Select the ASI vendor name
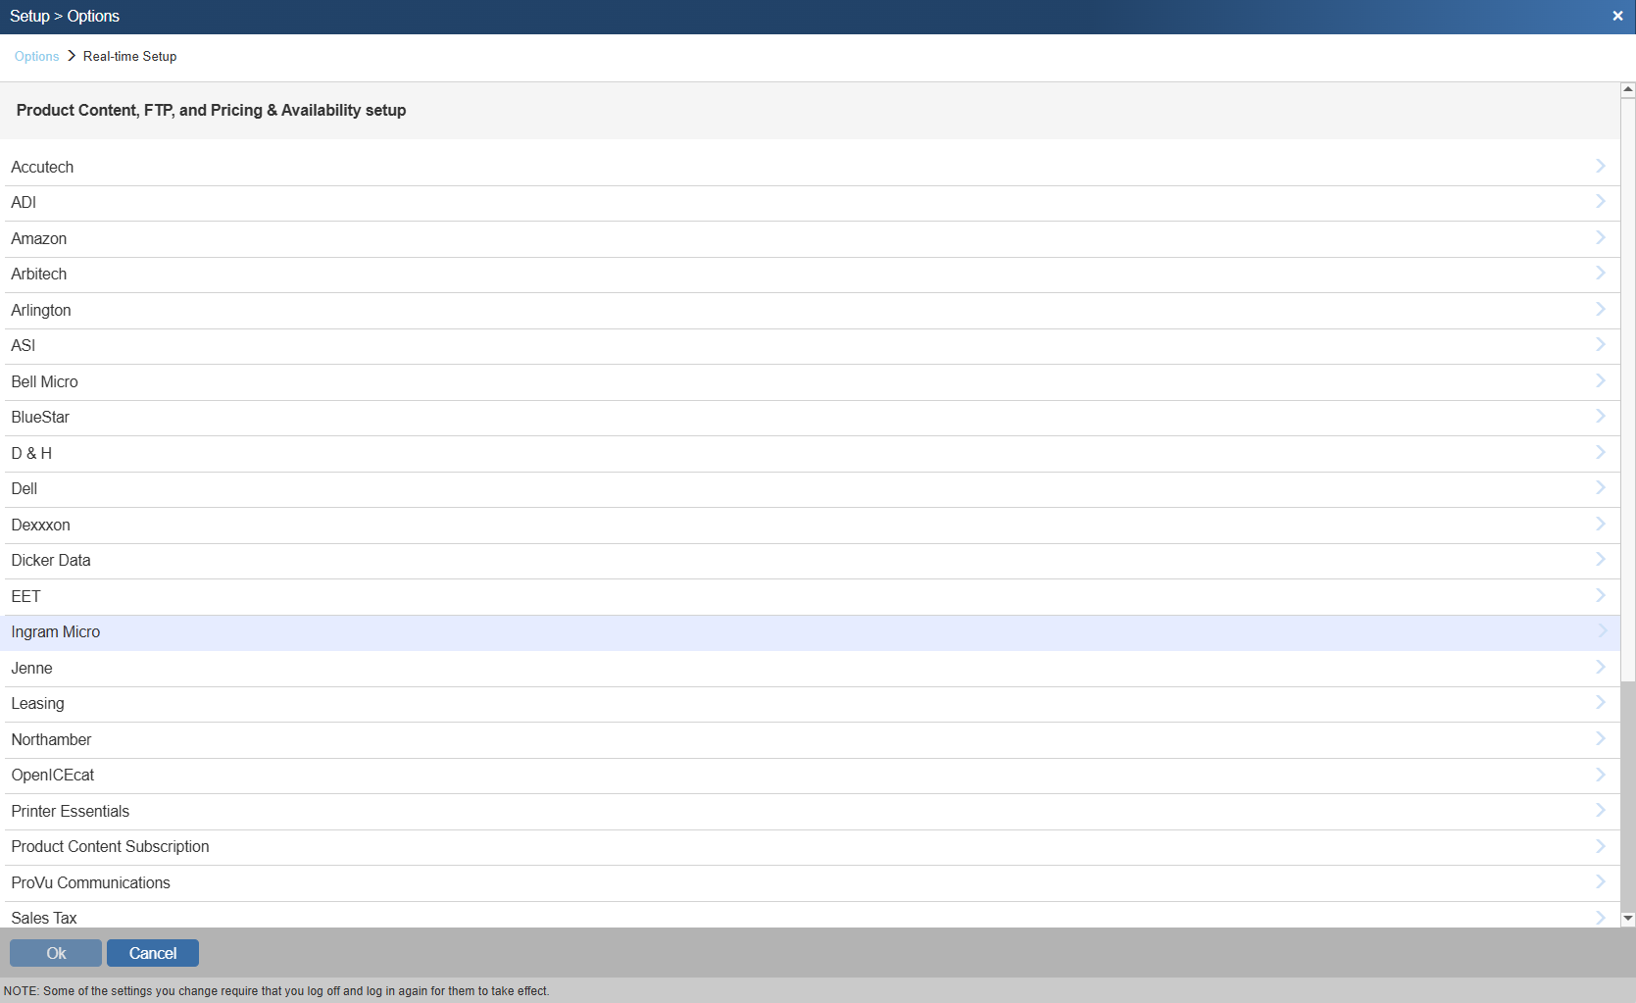This screenshot has height=1003, width=1636. tap(24, 345)
